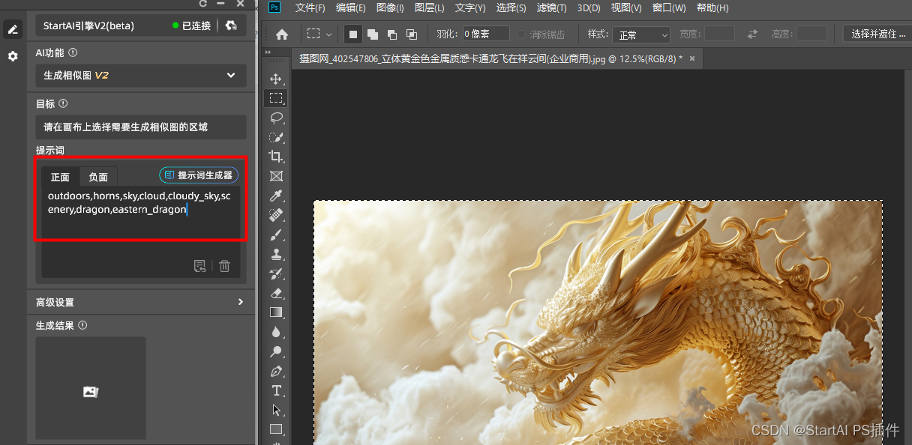This screenshot has width=912, height=445.
Task: Open StartAI editor pencil sidebar icon
Action: 13,29
